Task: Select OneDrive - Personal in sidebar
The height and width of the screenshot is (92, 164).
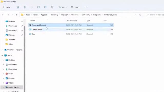Action: click(x=15, y=50)
